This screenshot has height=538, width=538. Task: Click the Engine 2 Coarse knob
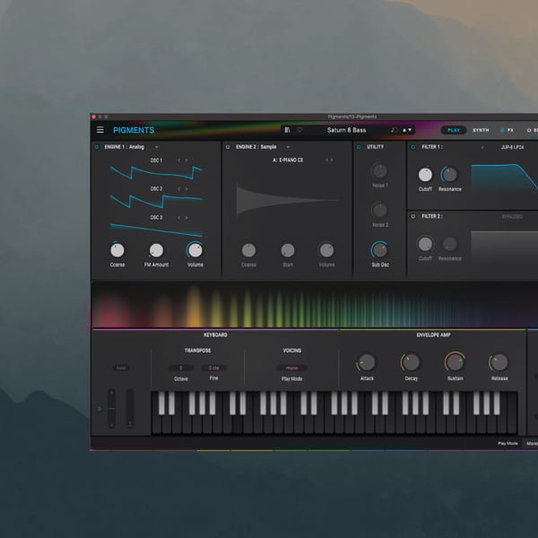tap(248, 250)
